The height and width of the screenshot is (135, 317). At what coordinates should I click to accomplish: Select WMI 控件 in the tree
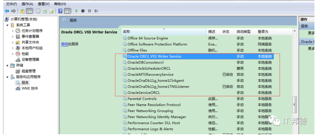(30, 88)
